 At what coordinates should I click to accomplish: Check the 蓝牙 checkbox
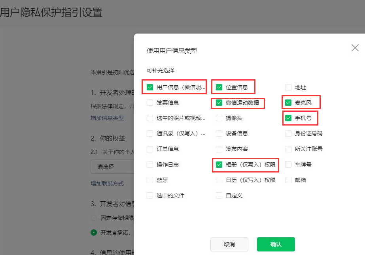point(150,180)
